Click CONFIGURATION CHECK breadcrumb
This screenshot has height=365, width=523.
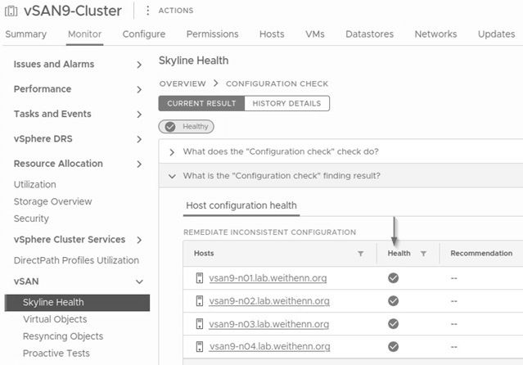click(x=277, y=83)
